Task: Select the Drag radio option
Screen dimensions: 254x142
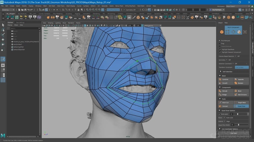Action: click(x=220, y=43)
